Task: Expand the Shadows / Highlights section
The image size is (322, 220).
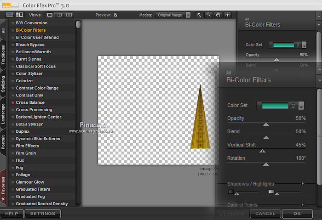Action: pyautogui.click(x=303, y=184)
